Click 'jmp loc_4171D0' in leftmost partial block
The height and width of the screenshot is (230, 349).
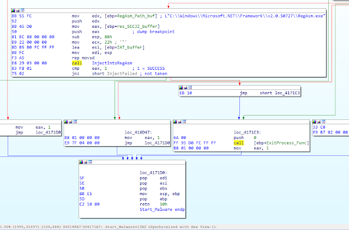pos(38,132)
